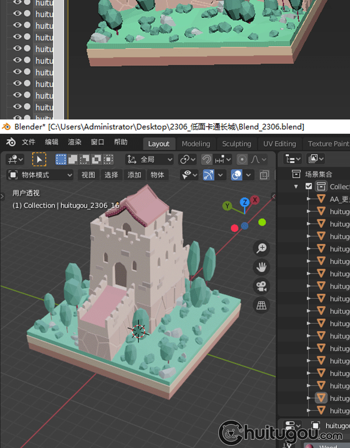Click the proportional editing circle icon
This screenshot has width=350, height=448.
click(242, 160)
